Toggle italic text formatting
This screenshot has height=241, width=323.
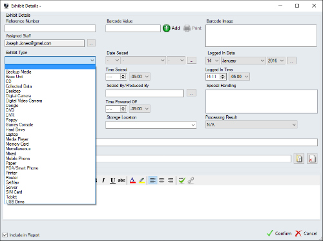[x=103, y=180]
